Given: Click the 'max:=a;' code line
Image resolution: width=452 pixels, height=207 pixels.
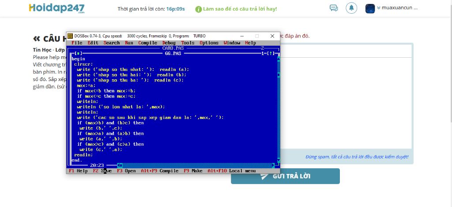Looking at the screenshot, I should click(86, 85).
